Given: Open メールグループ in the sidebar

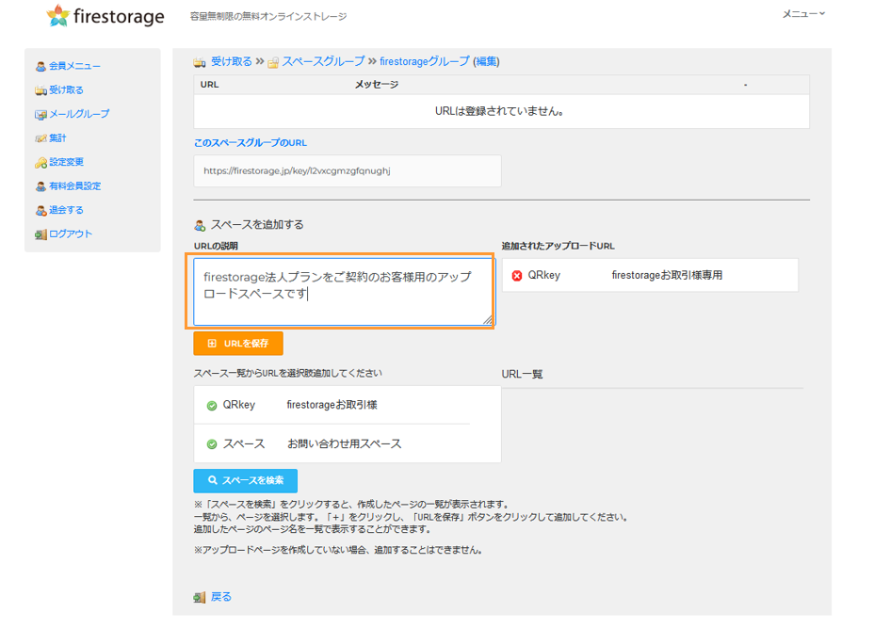Looking at the screenshot, I should 79,114.
